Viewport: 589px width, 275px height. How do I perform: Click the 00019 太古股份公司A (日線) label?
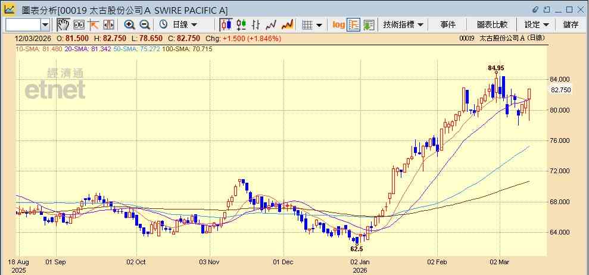pyautogui.click(x=501, y=38)
